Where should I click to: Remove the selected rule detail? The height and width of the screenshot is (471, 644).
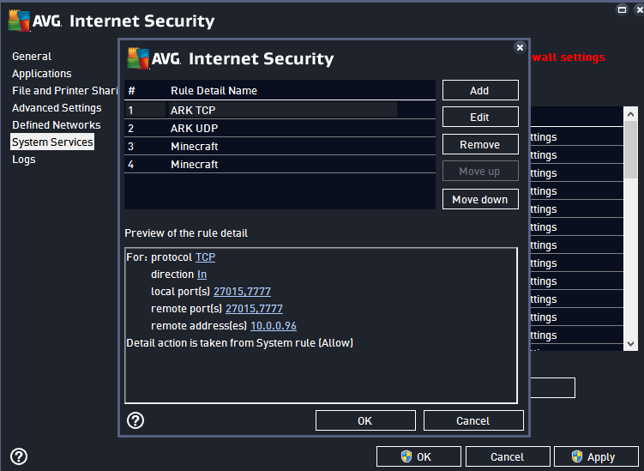tap(480, 145)
